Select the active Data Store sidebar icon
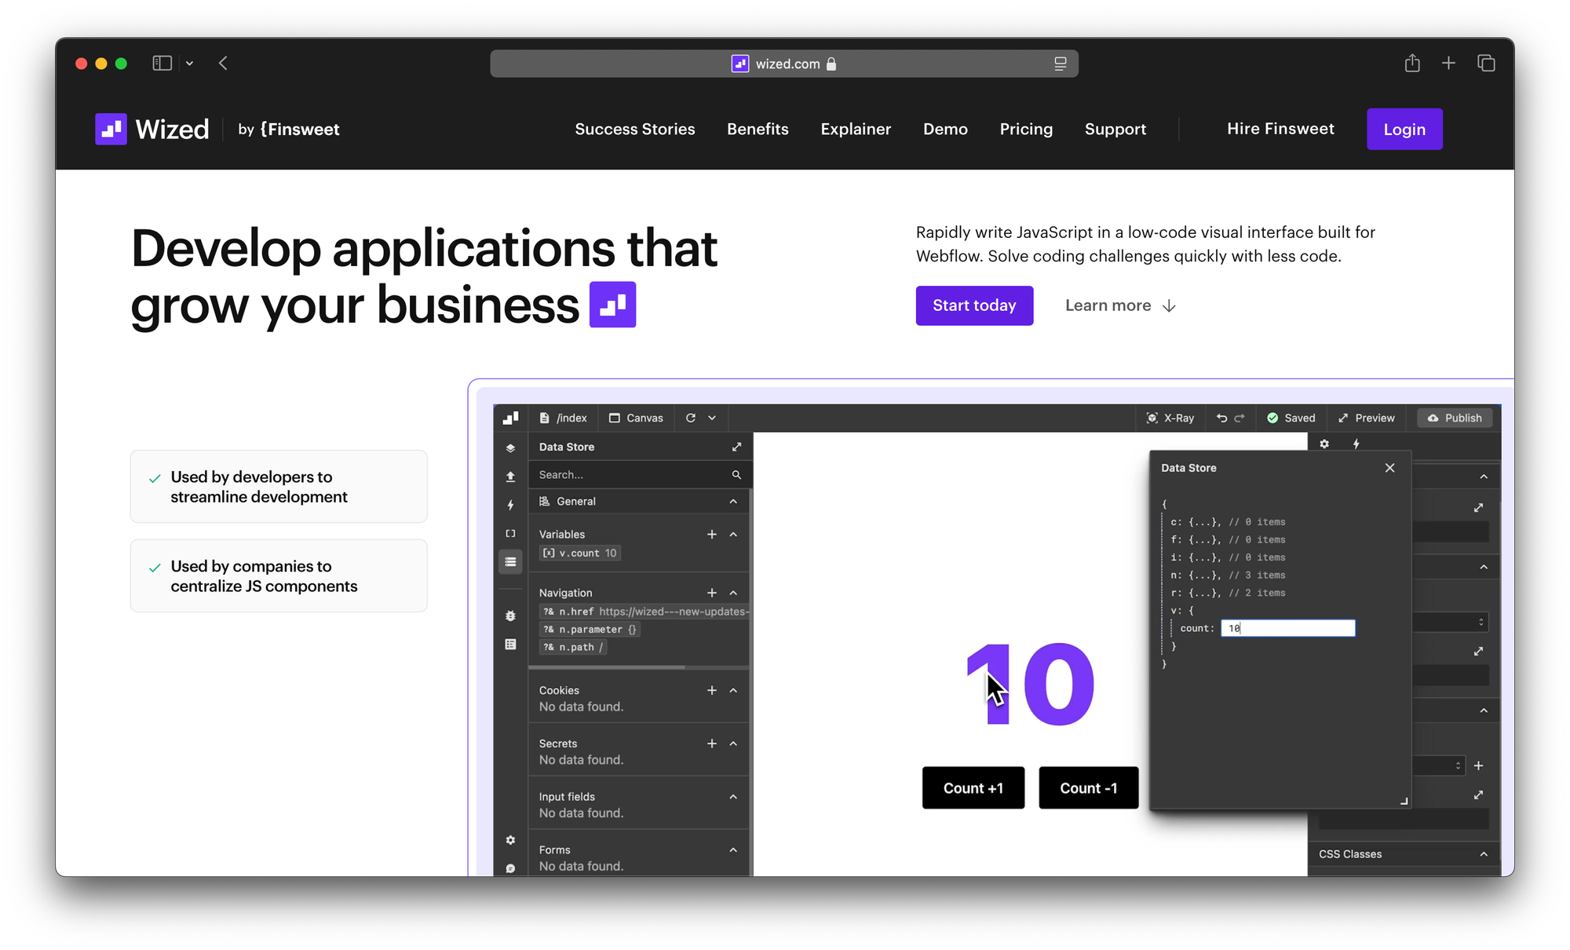 pyautogui.click(x=510, y=561)
